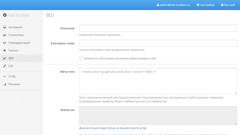Viewport: 240px width, 135px height.
Task: Click the gear icon beside Настройки heading
Action: [5, 15]
